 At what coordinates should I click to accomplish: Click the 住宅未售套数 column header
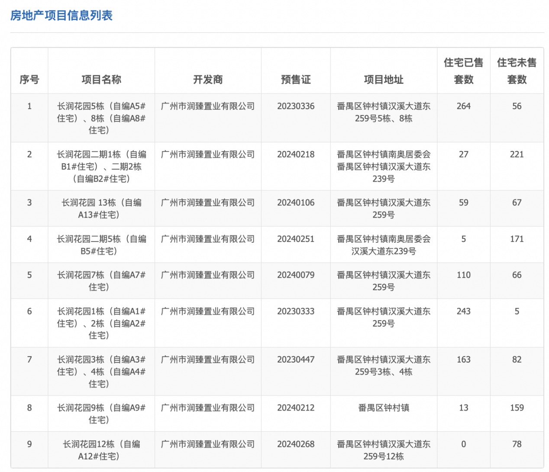[x=517, y=71]
